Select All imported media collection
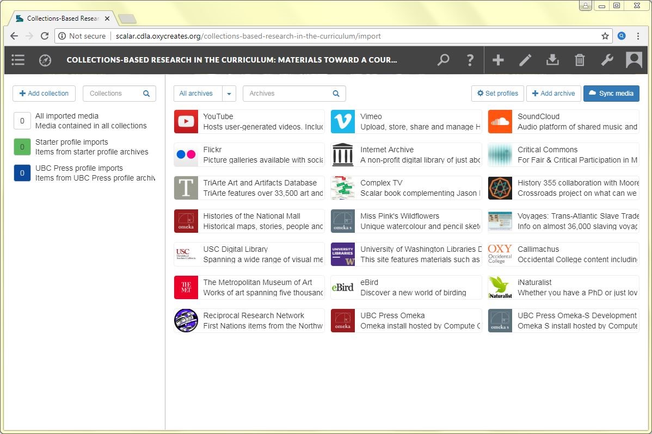 [x=84, y=121]
